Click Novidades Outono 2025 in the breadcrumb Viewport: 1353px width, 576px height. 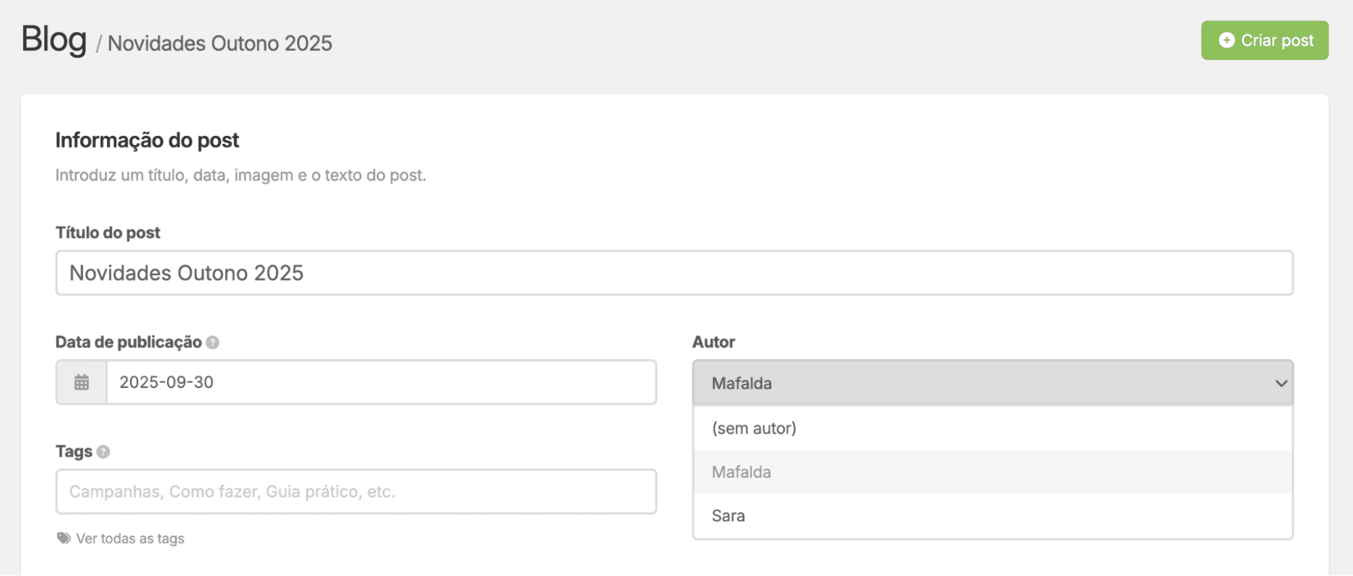(x=220, y=43)
